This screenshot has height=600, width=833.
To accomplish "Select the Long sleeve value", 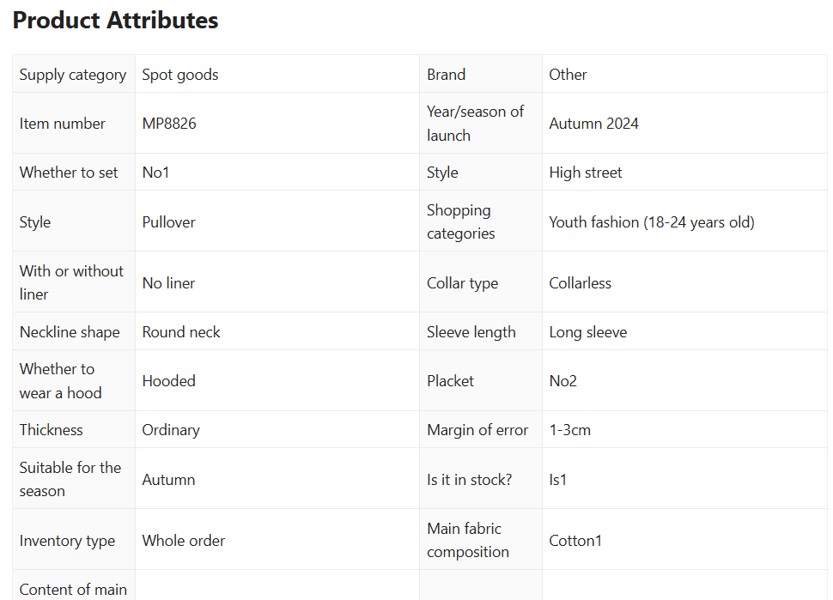I will (x=587, y=332).
